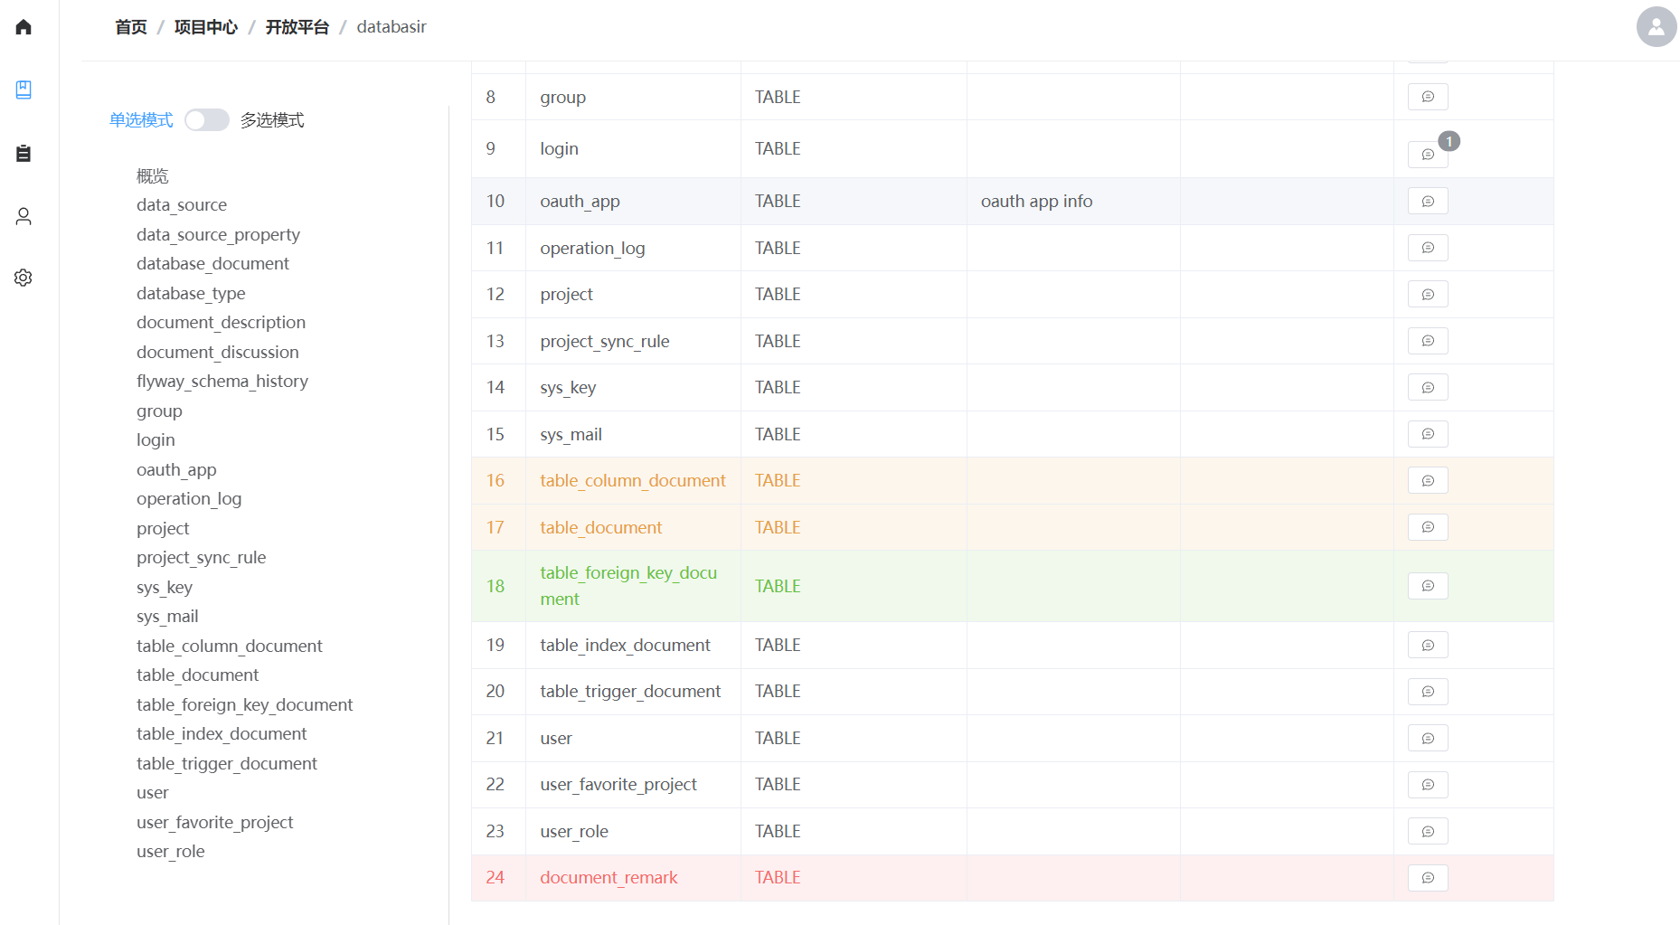
Task: Open discussion icon for login row
Action: (1427, 155)
